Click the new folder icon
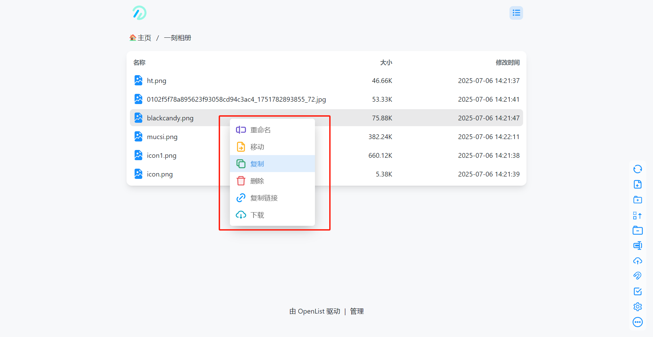Image resolution: width=653 pixels, height=337 pixels. (638, 200)
